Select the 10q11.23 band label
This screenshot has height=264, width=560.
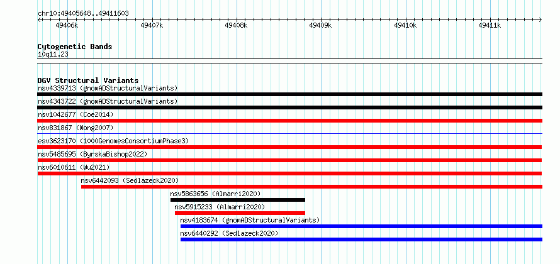tap(53, 55)
